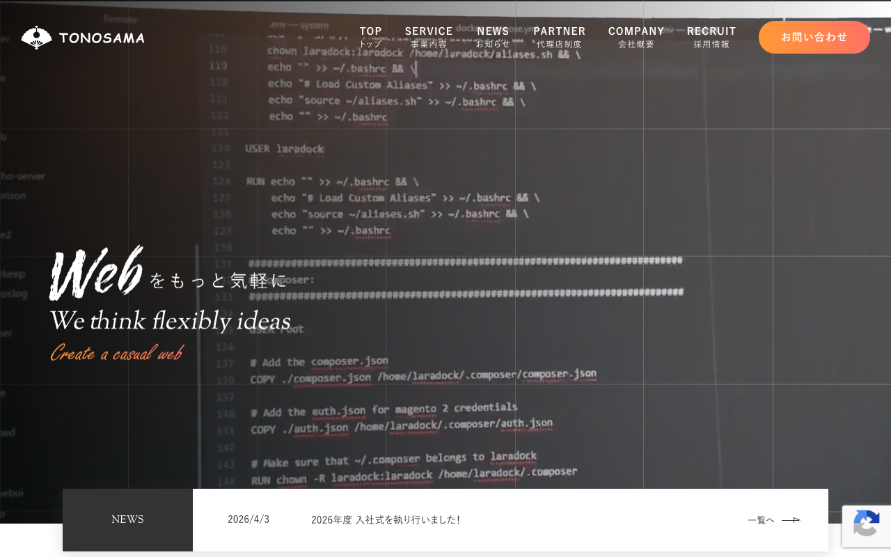Open the RECRUIT 採用情報 menu item
Image resolution: width=891 pixels, height=557 pixels.
(x=711, y=37)
